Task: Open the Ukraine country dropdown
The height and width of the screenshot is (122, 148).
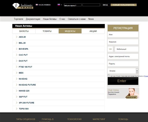Action: pyautogui.click(x=123, y=71)
